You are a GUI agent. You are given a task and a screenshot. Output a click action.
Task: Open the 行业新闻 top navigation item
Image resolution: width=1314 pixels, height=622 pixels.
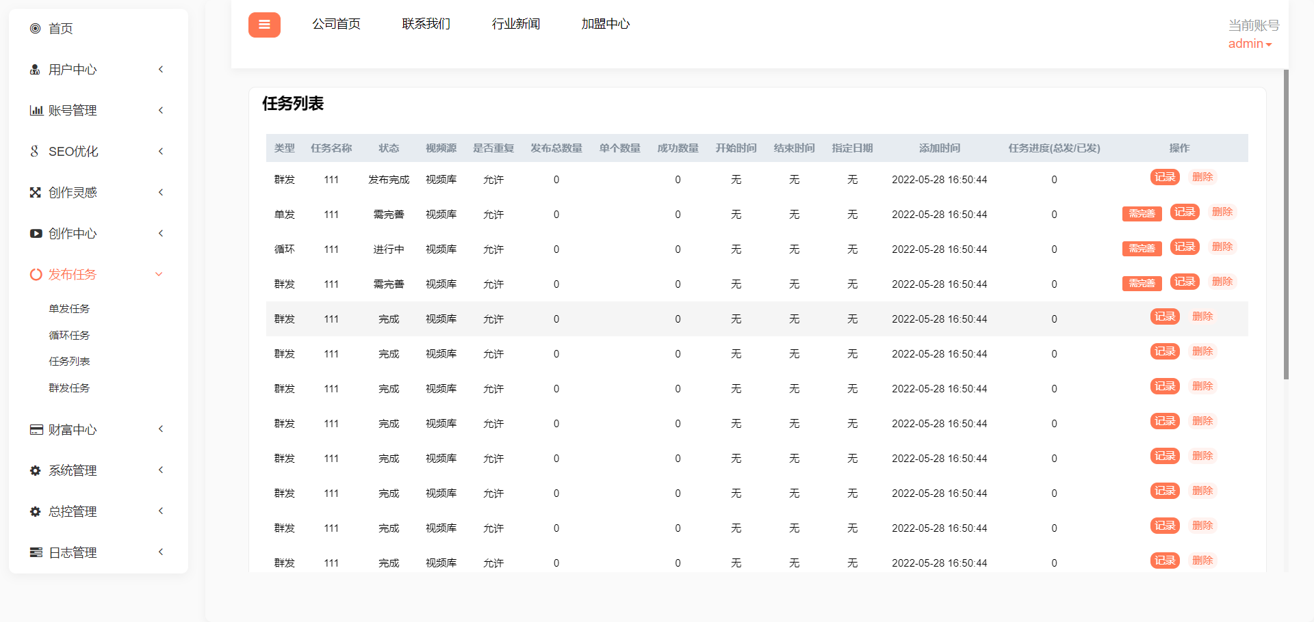point(515,24)
